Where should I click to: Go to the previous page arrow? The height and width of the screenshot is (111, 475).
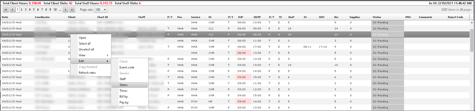click(12, 10)
